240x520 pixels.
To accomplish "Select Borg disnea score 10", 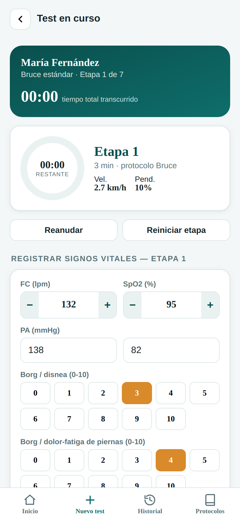I will point(171,419).
